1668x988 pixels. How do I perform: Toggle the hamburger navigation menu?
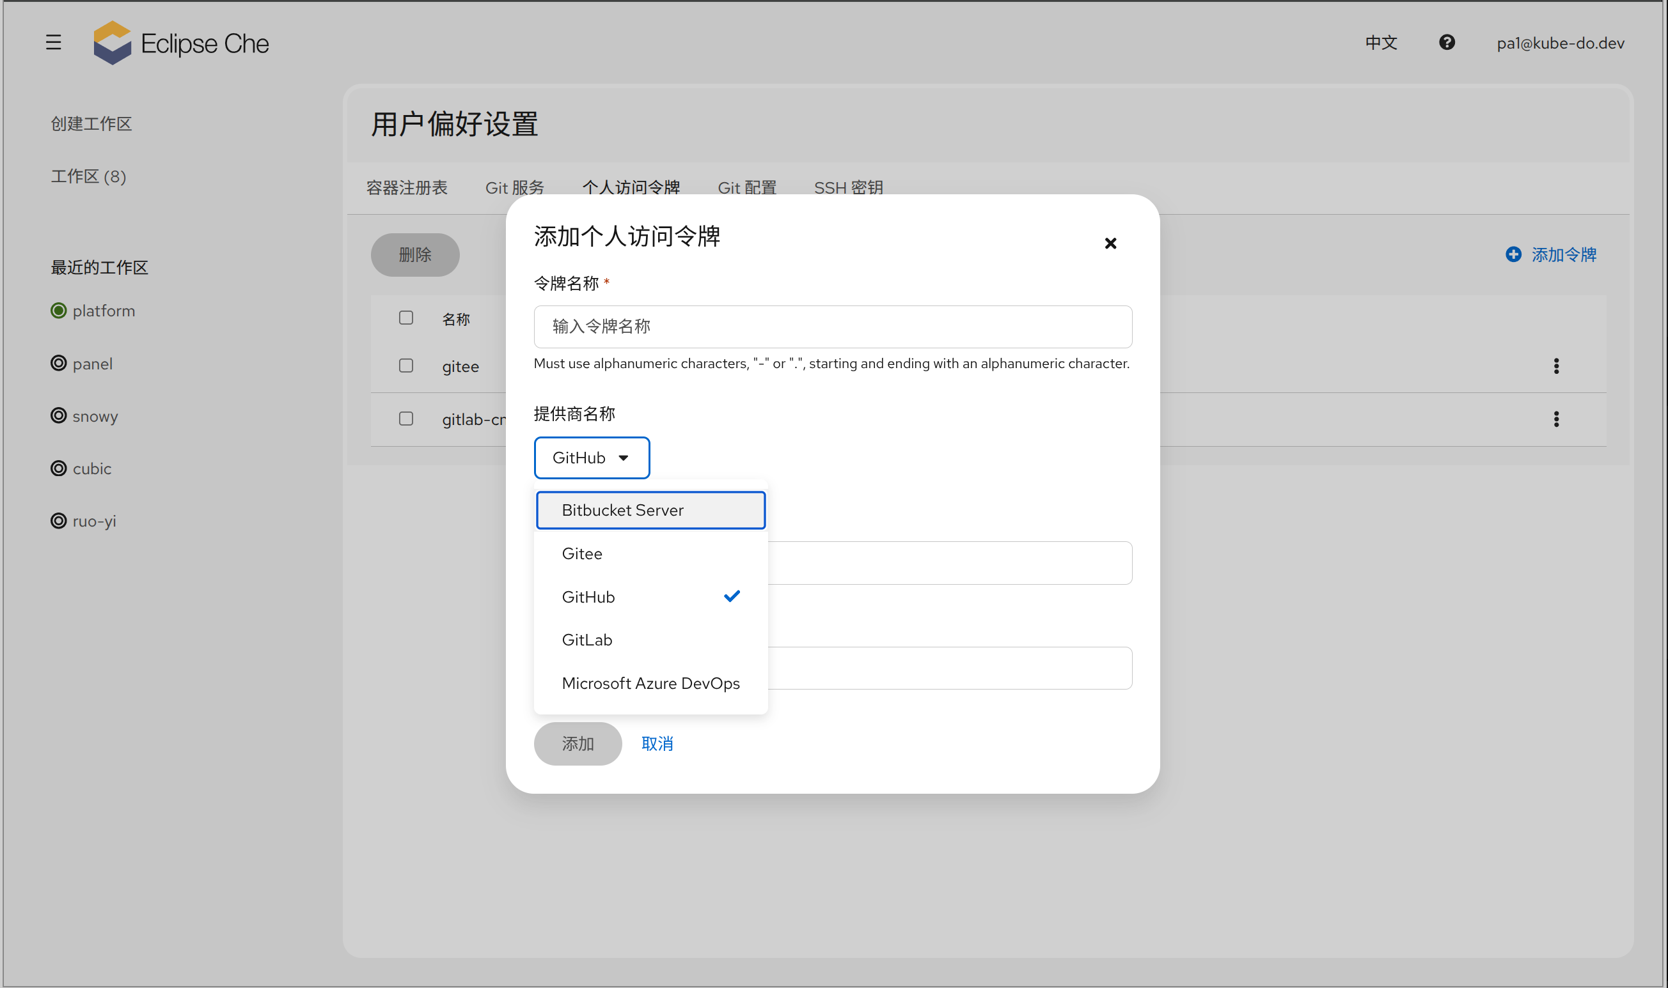(x=53, y=43)
